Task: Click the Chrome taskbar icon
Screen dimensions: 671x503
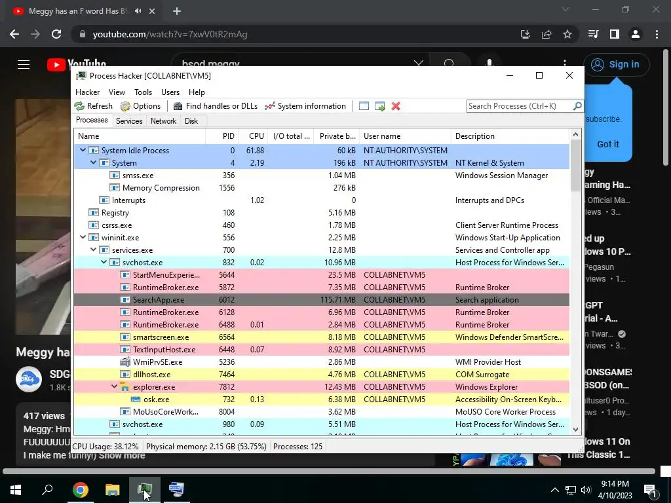Action: pyautogui.click(x=81, y=490)
